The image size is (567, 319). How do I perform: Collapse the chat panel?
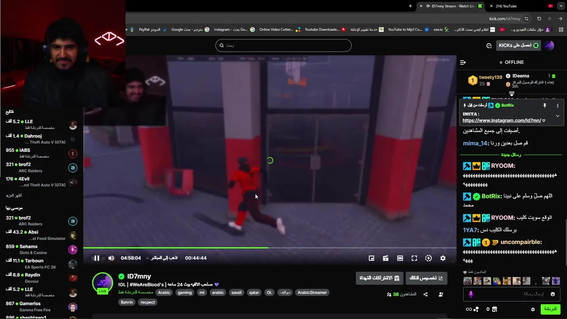tap(463, 62)
